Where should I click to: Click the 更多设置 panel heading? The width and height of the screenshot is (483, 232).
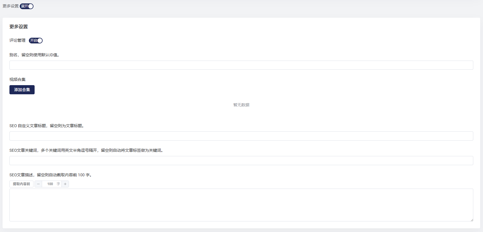click(x=19, y=27)
